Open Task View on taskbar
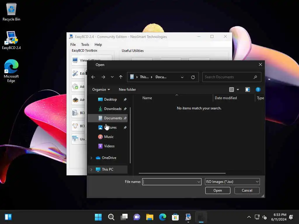 [x=124, y=217]
